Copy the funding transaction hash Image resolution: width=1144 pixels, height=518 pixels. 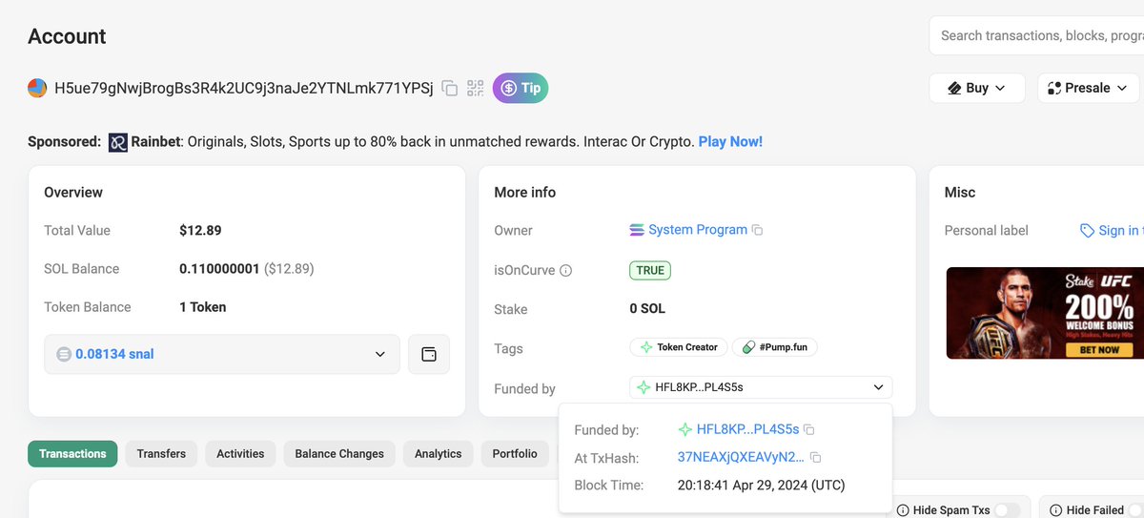(815, 458)
